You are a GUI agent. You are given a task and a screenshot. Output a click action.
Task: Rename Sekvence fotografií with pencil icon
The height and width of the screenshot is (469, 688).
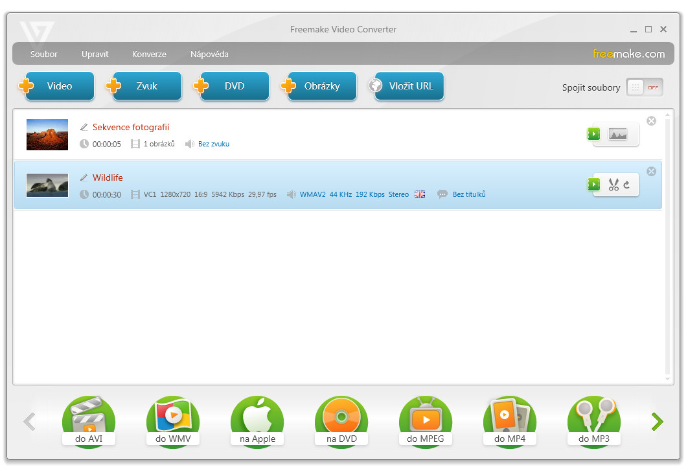click(x=84, y=127)
